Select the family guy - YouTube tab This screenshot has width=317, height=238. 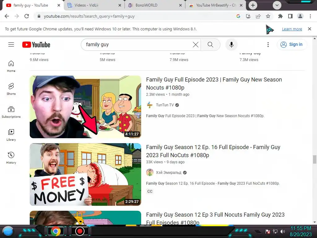click(32, 5)
